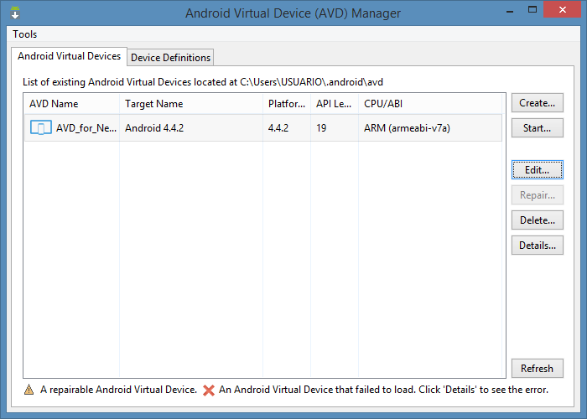587x419 pixels.
Task: Switch to the Device Definitions tab
Action: (x=170, y=58)
